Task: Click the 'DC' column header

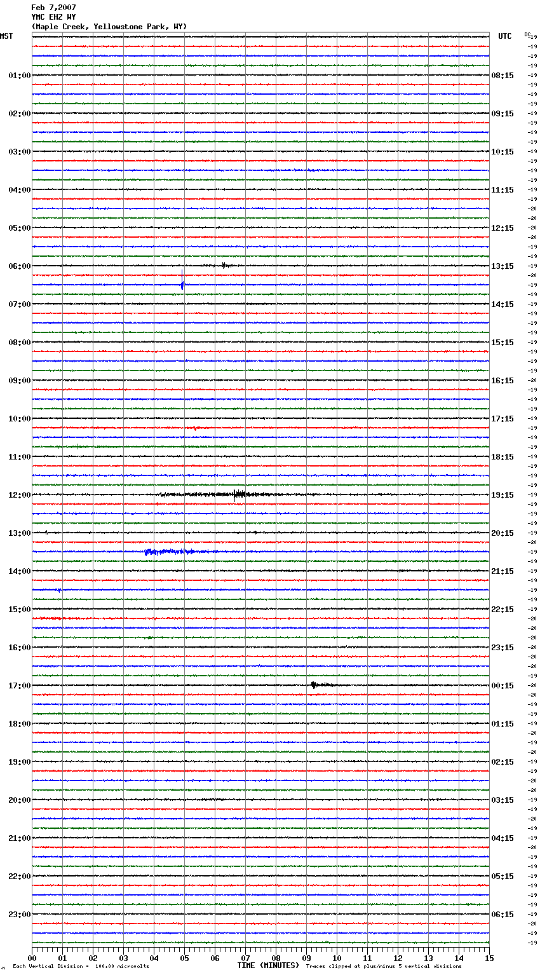Action: coord(527,34)
